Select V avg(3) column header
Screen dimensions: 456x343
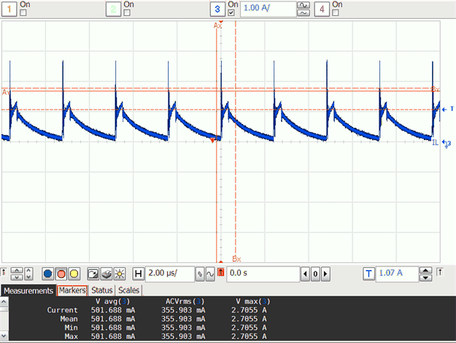(113, 301)
